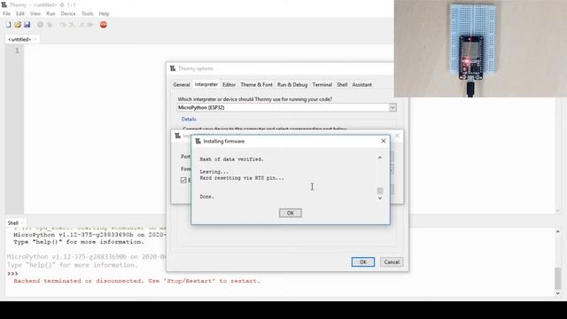Click the MicroPython (ESP32) interpreter combo box

[x=286, y=107]
